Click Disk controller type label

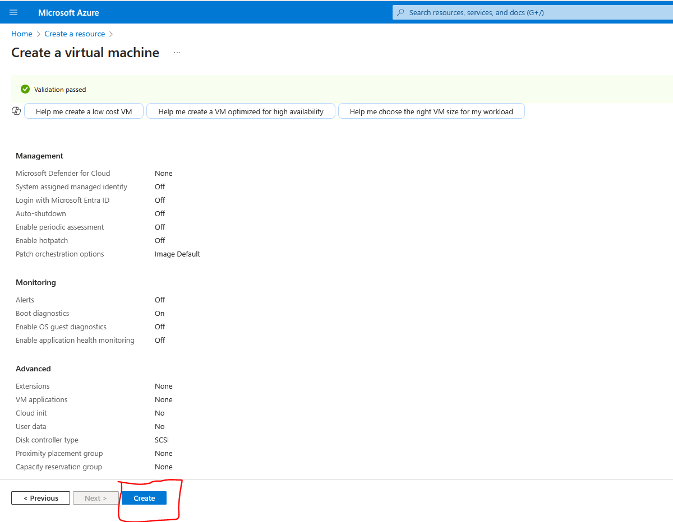pyautogui.click(x=47, y=440)
